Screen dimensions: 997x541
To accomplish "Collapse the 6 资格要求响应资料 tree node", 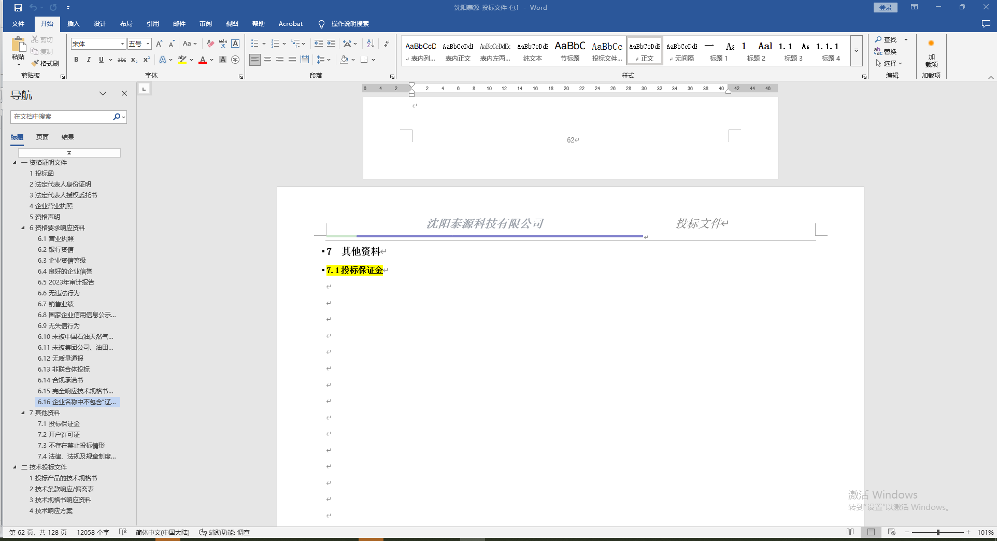I will [x=23, y=227].
